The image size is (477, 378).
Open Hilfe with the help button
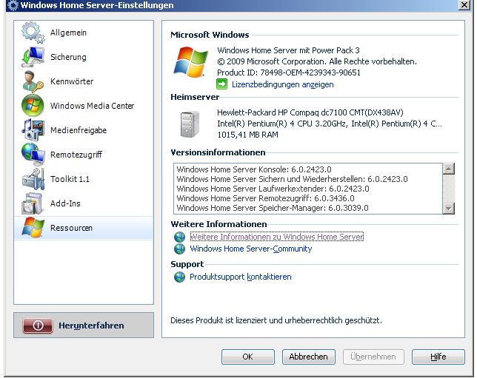pyautogui.click(x=438, y=357)
